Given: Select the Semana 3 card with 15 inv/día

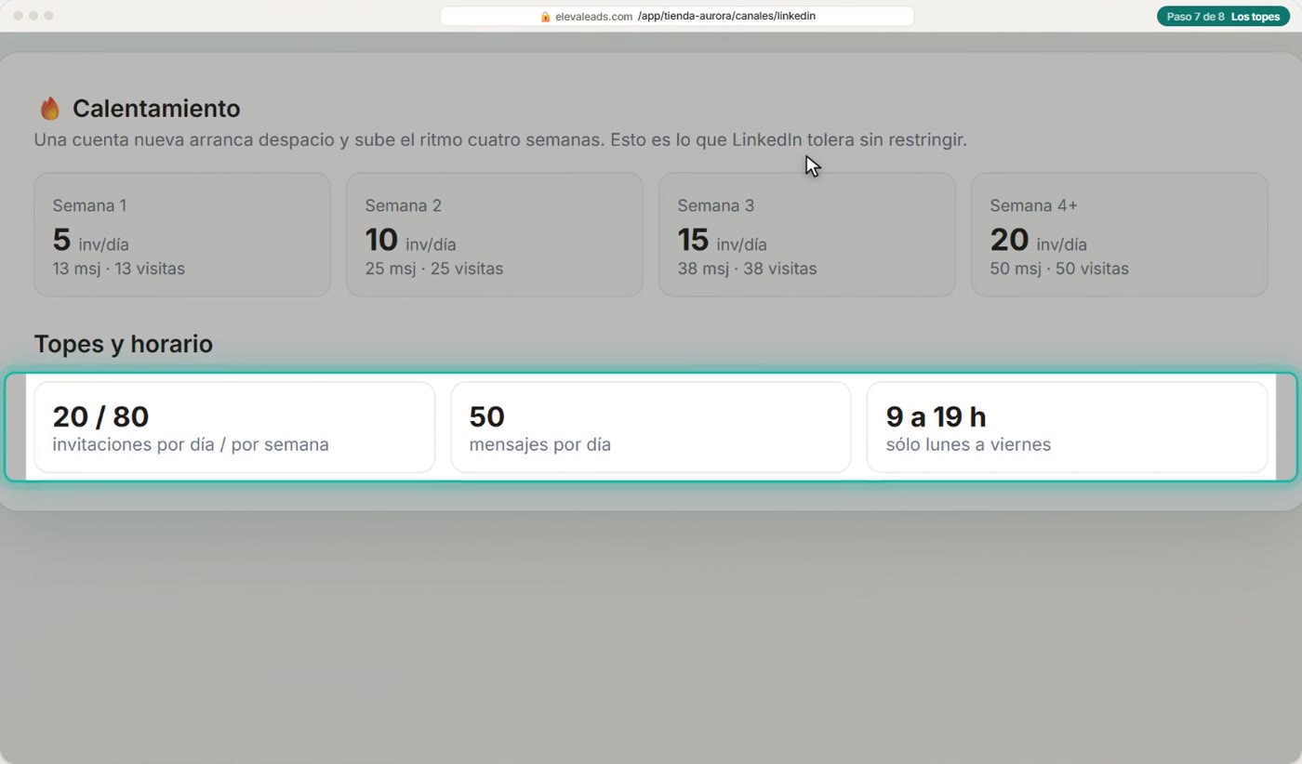Looking at the screenshot, I should click(x=807, y=234).
